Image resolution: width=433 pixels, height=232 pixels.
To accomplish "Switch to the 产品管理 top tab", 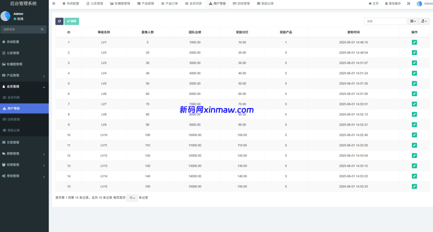I will click(145, 3).
